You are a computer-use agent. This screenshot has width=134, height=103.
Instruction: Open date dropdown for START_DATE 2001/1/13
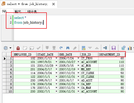(56, 58)
